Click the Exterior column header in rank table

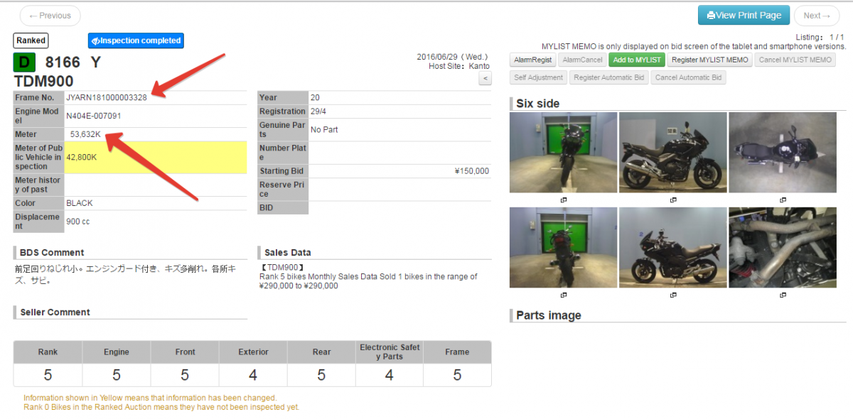253,352
